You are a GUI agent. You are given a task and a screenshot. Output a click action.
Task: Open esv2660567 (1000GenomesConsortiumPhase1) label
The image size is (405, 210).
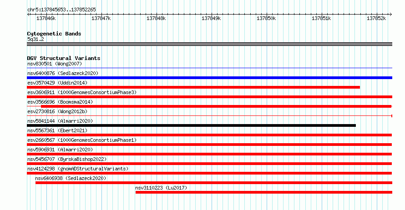[x=82, y=140]
